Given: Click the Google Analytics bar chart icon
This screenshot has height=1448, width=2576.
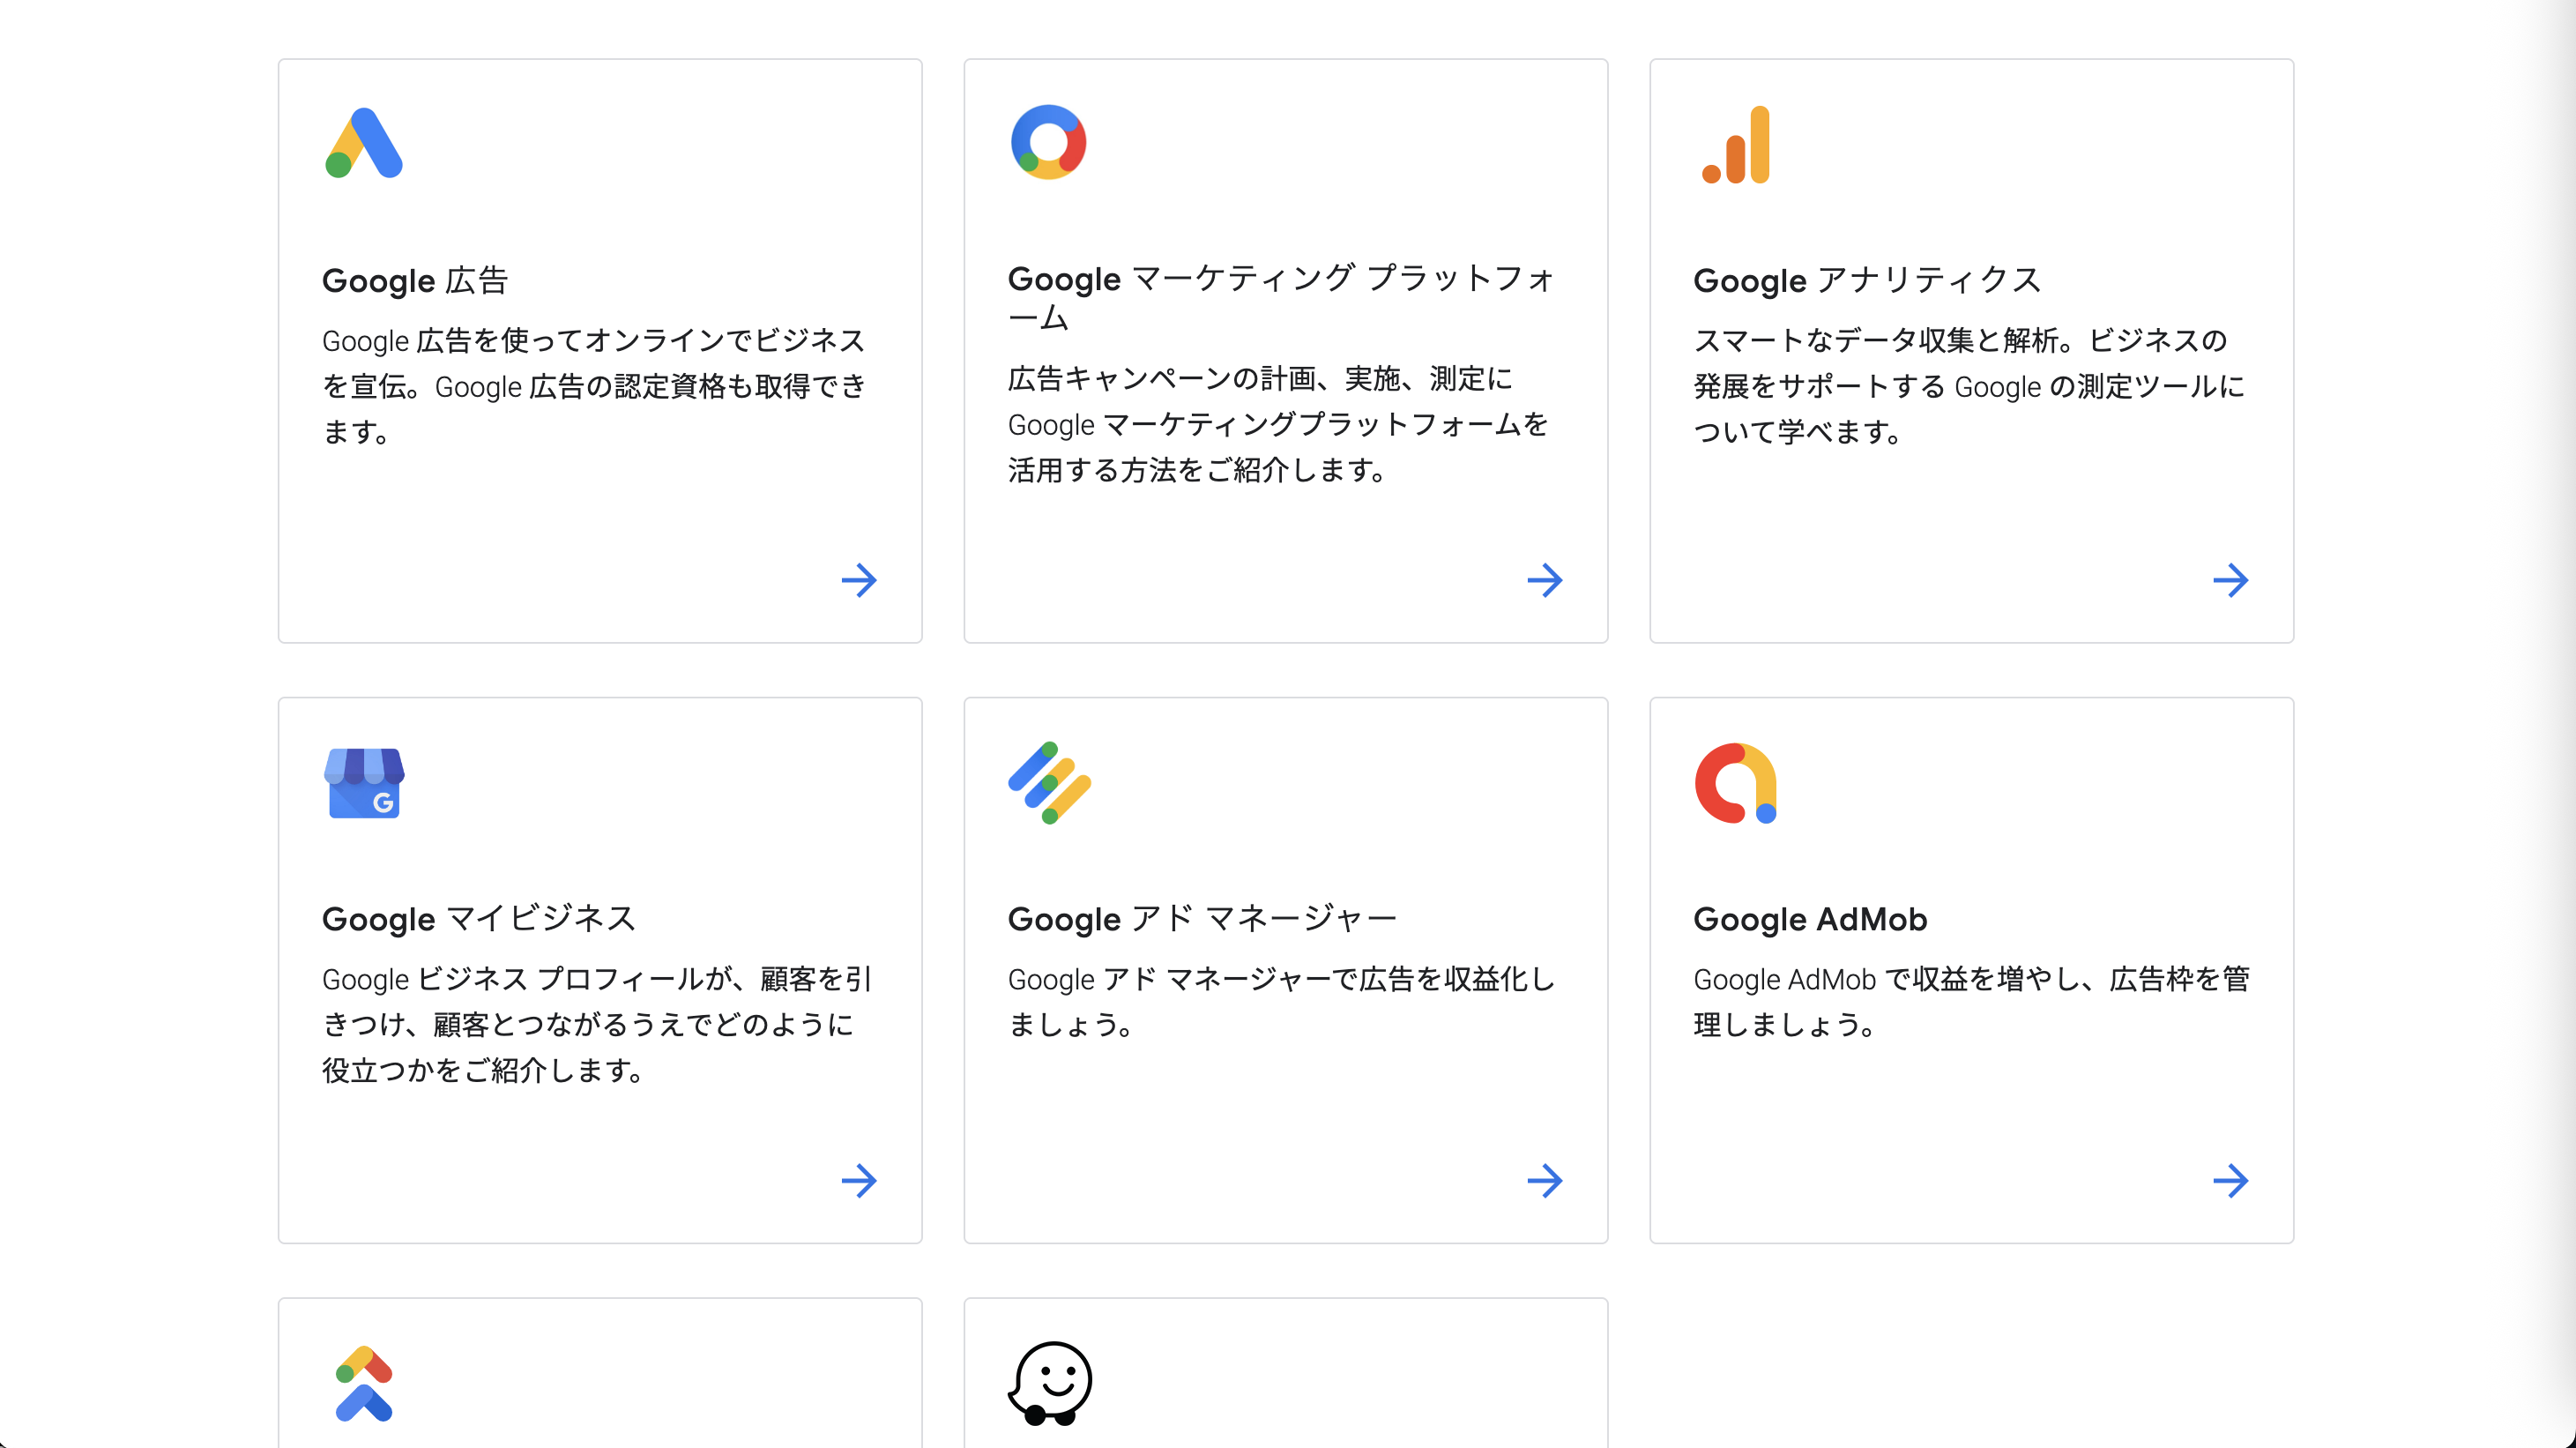Looking at the screenshot, I should click(1737, 146).
